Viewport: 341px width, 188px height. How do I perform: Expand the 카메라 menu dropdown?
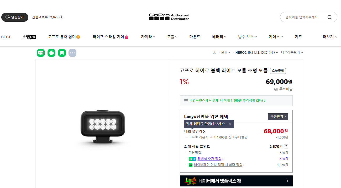[x=148, y=37]
